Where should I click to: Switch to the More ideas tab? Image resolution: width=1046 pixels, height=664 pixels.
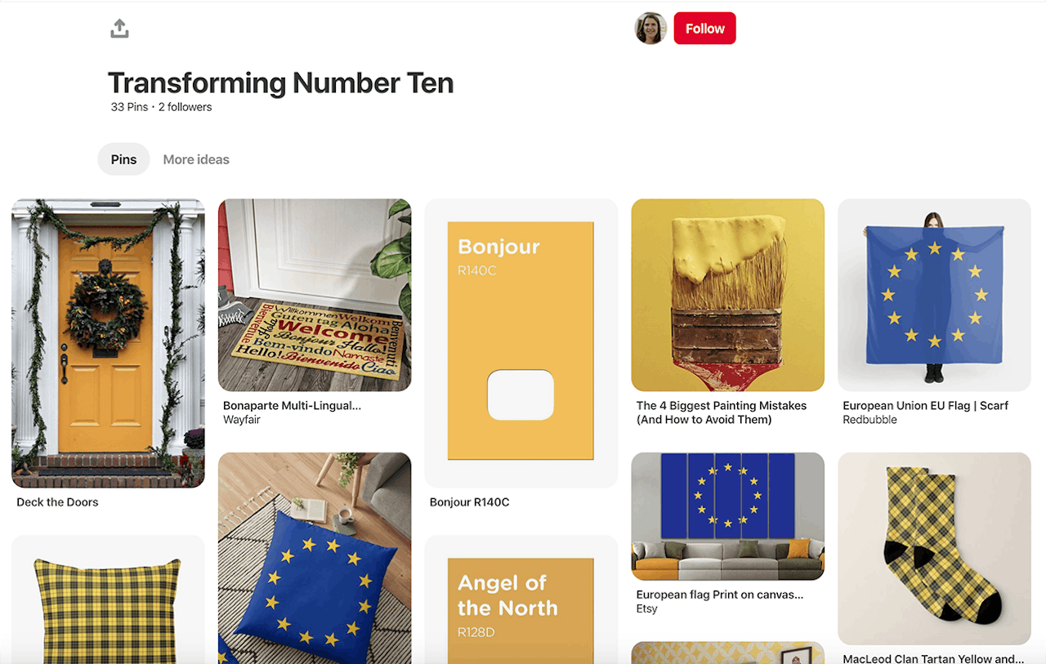(196, 159)
